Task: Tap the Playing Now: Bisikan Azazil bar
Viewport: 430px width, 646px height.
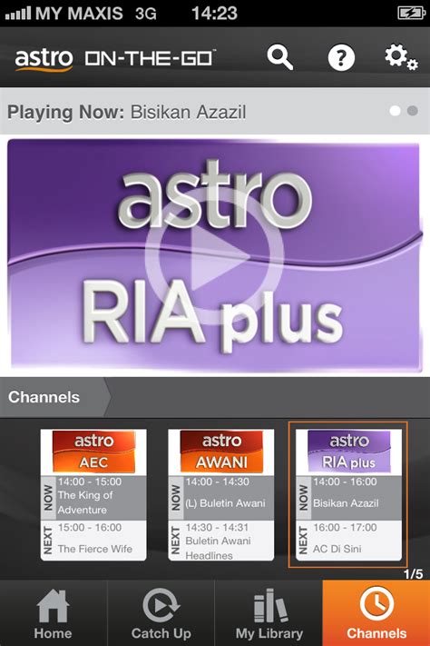Action: tap(215, 111)
